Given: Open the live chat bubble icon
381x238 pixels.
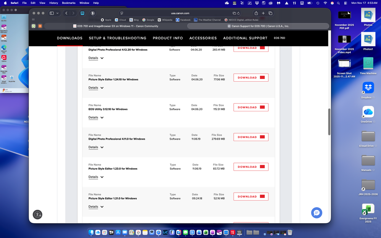Looking at the screenshot, I should pyautogui.click(x=316, y=212).
